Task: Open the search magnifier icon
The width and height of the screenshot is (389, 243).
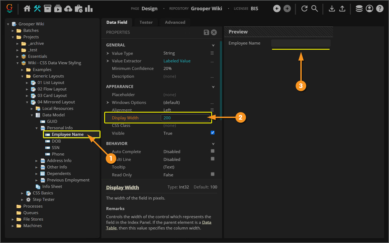Action: [x=315, y=9]
